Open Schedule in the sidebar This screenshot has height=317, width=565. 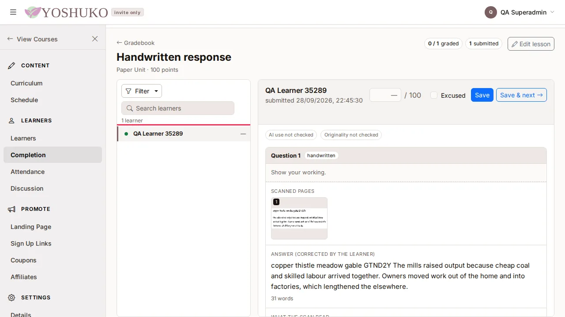pyautogui.click(x=24, y=100)
